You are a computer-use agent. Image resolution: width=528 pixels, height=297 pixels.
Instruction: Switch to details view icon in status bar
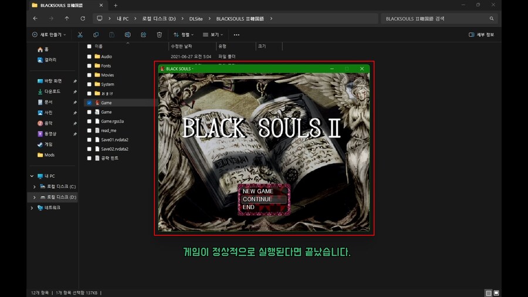click(489, 293)
